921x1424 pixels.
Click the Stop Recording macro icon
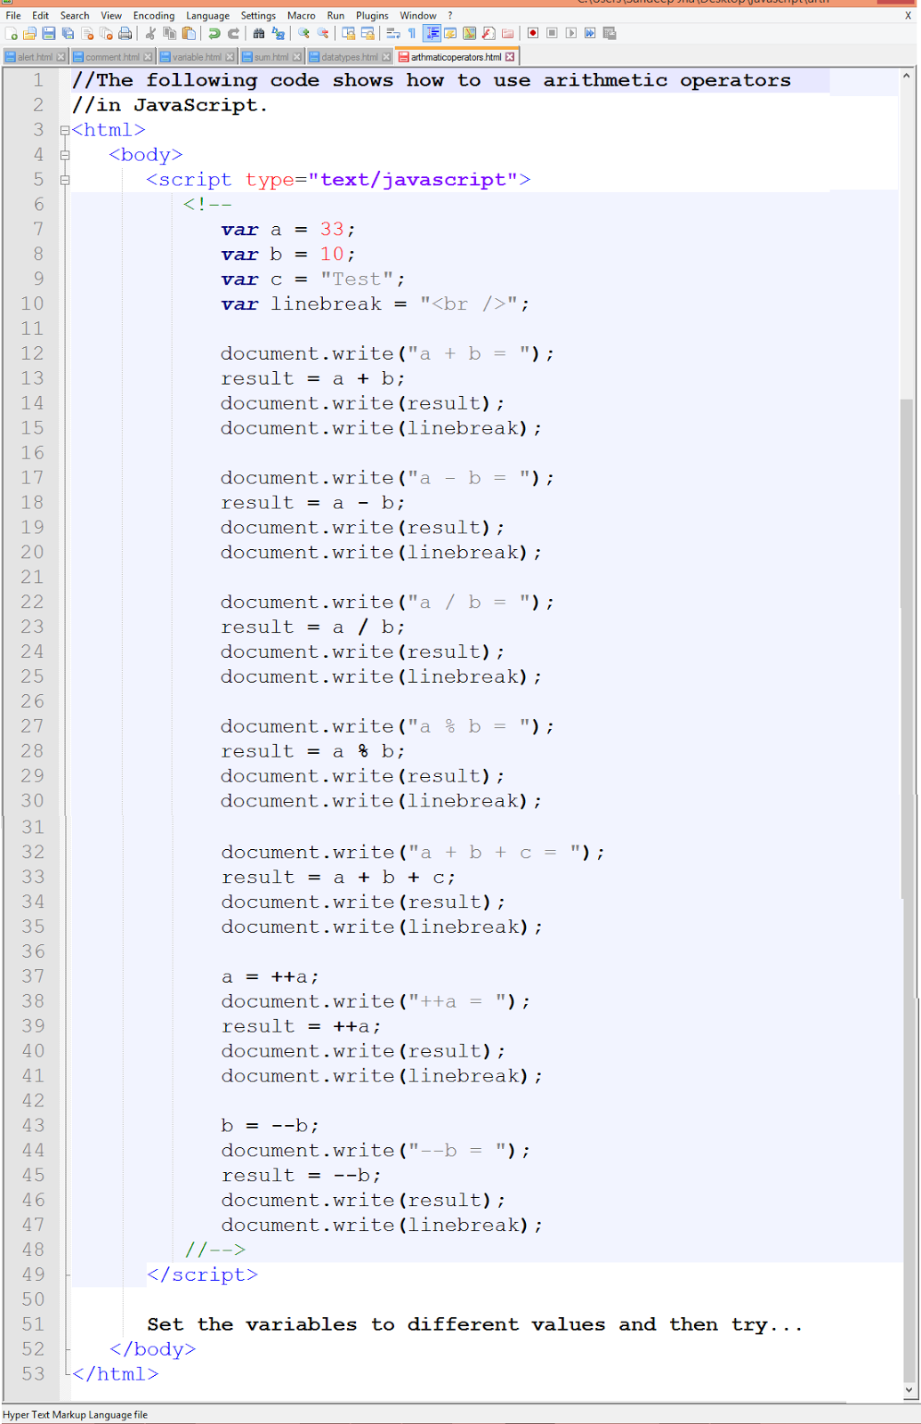(x=552, y=33)
